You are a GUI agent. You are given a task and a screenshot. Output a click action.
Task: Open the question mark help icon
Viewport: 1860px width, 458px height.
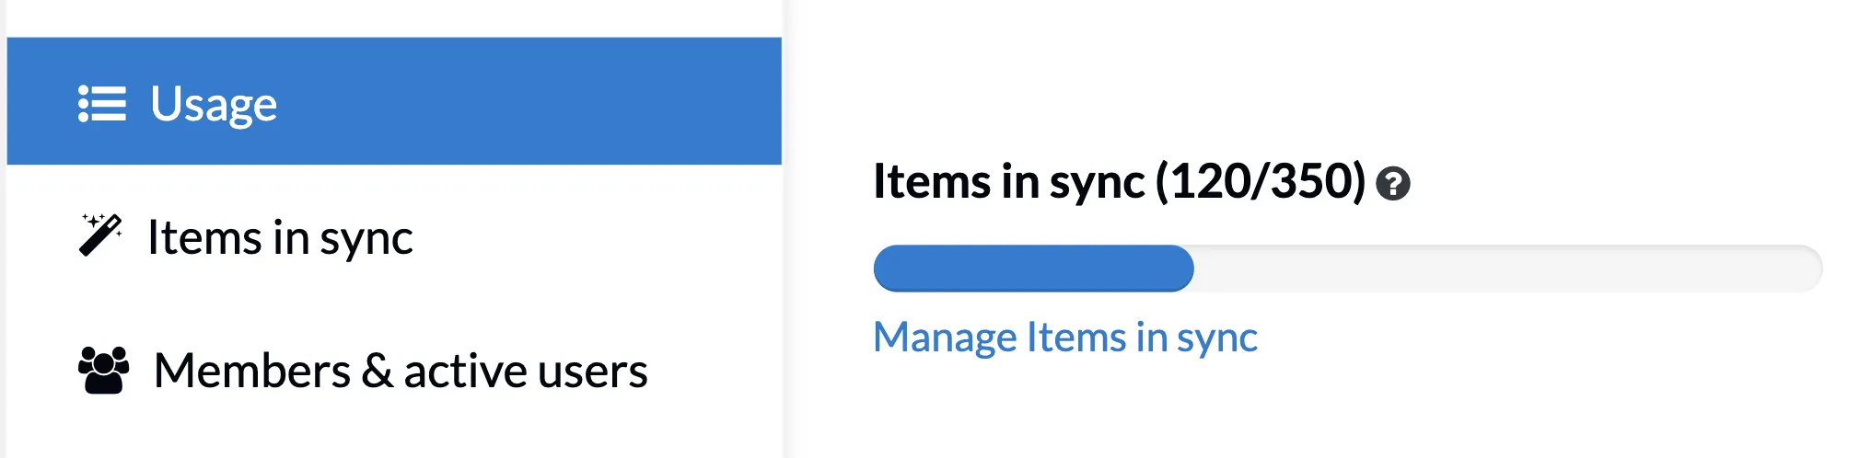point(1392,184)
